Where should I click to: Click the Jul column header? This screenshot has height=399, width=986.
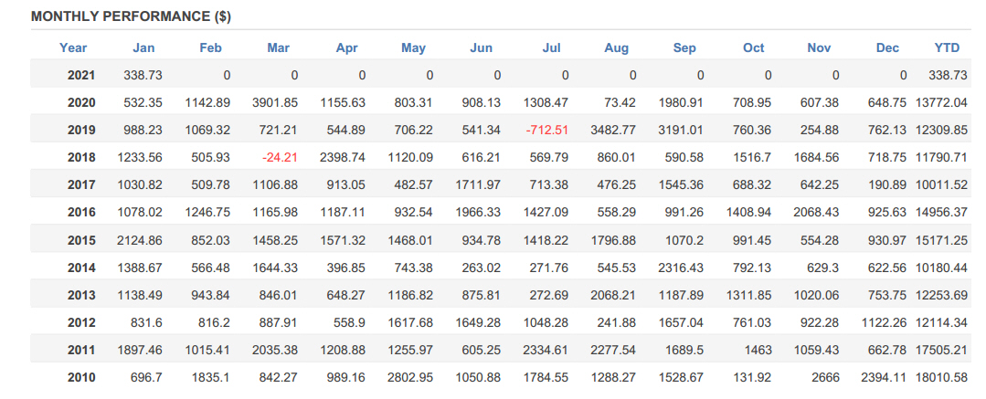point(551,47)
